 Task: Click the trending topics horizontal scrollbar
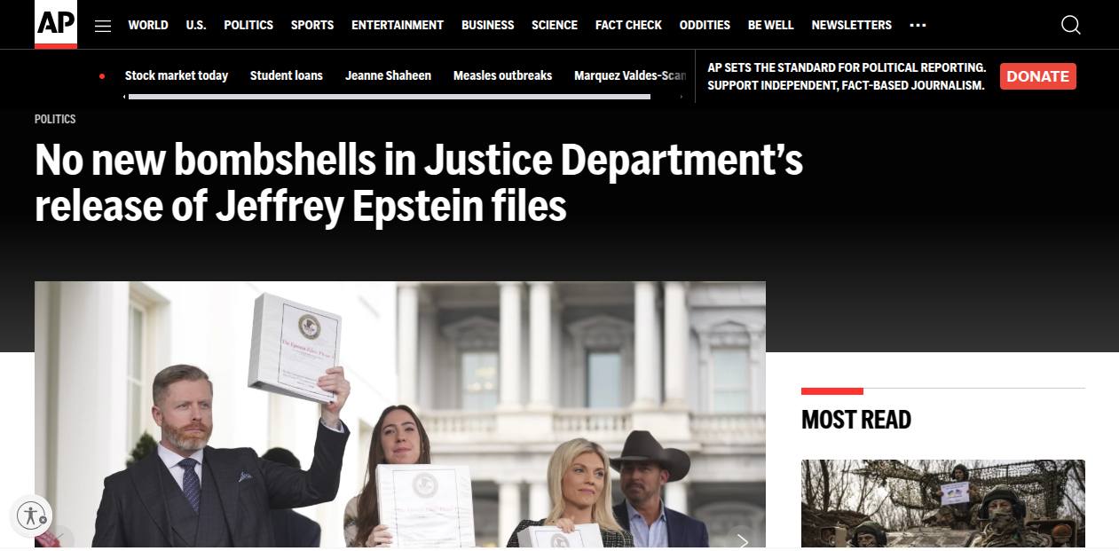[x=390, y=97]
